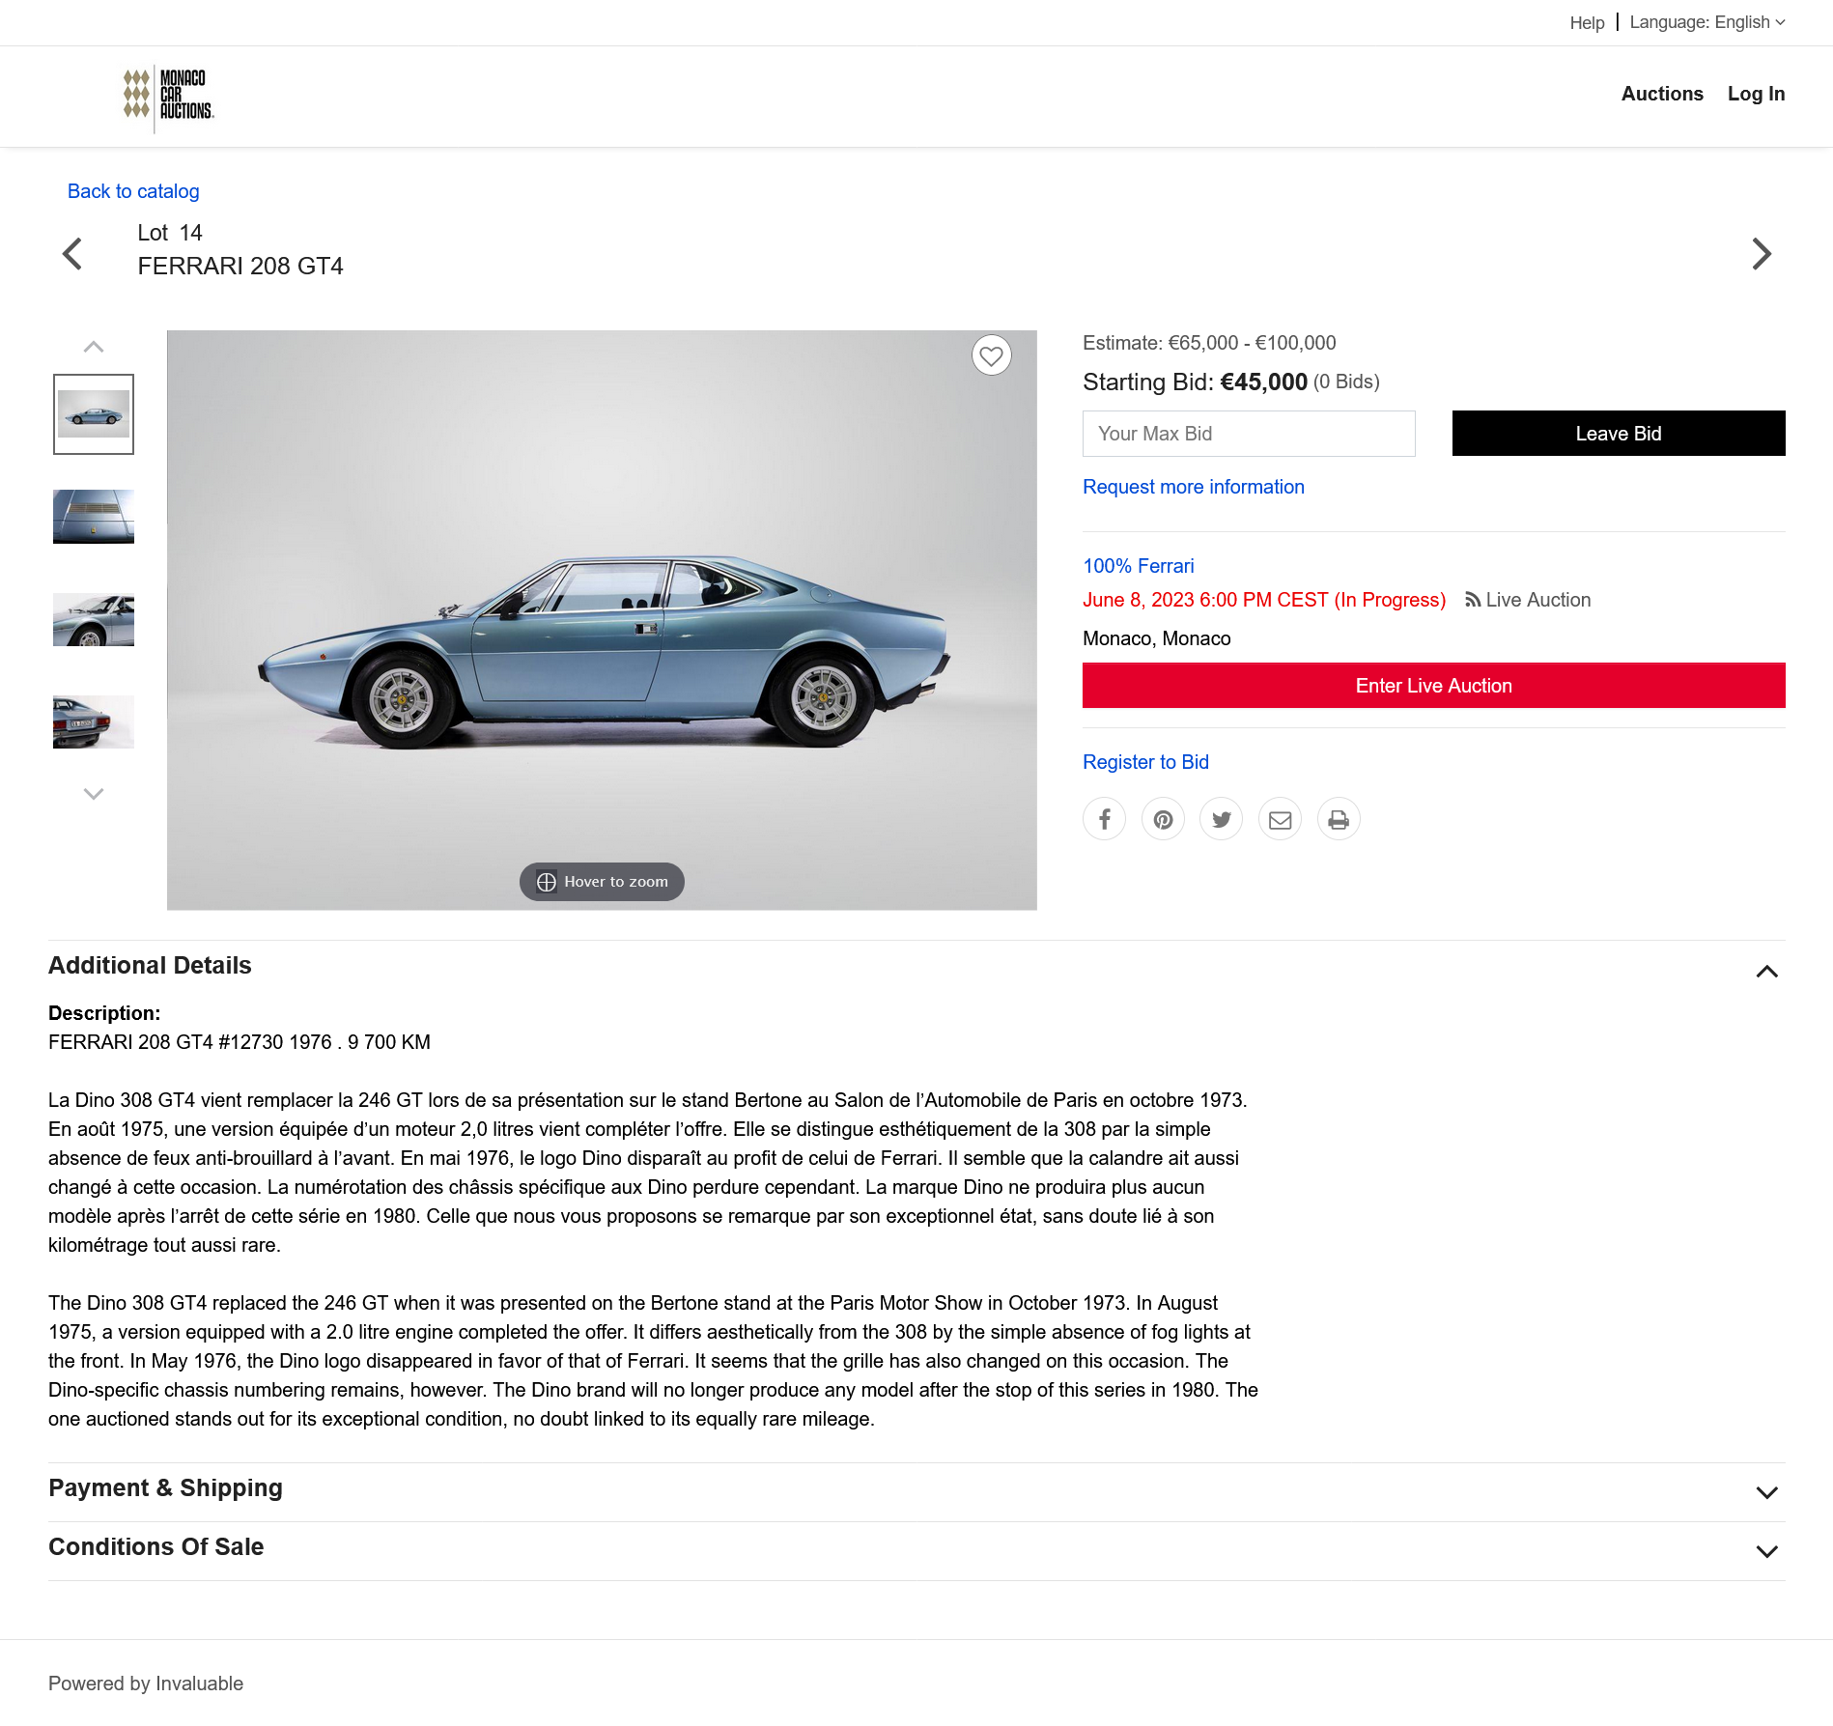
Task: Share the lot via Twitter icon
Action: (1222, 819)
